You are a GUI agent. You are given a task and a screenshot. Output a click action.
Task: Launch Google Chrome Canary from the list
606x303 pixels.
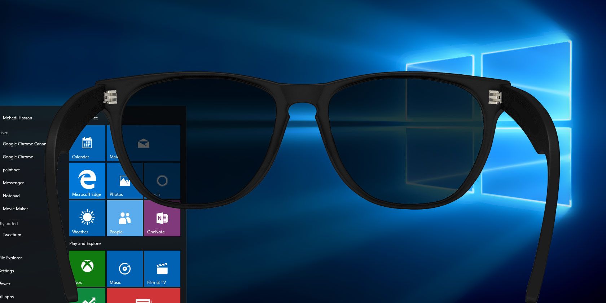pos(24,144)
